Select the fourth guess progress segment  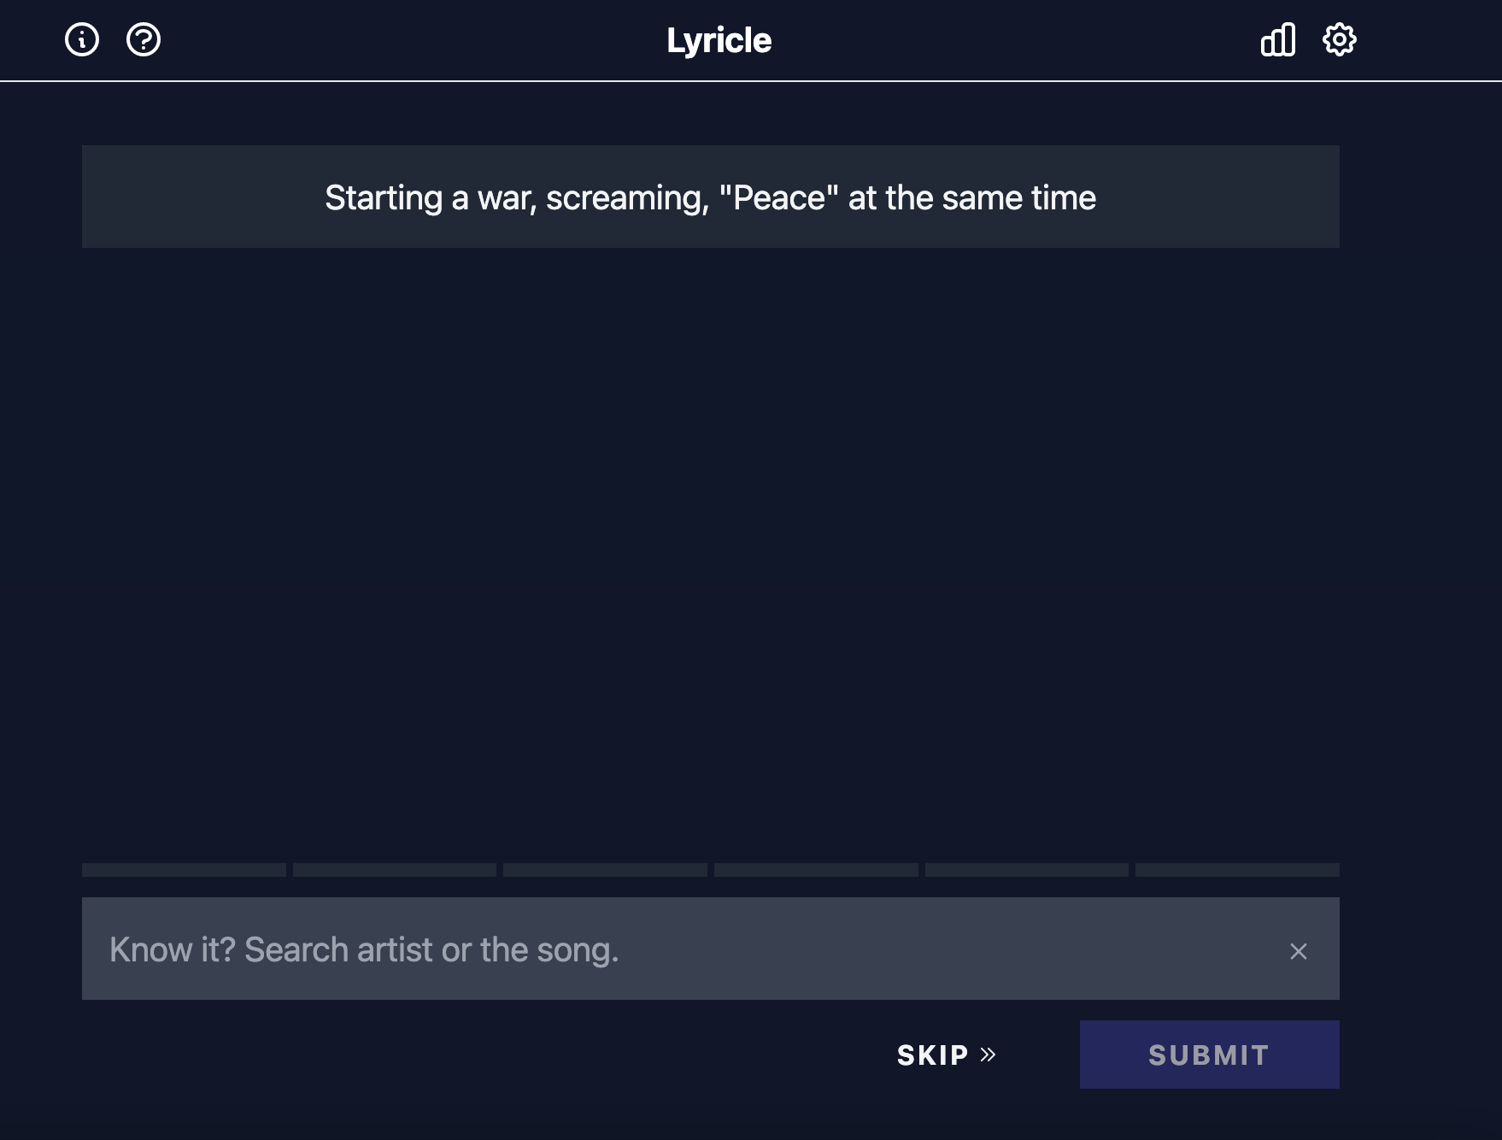pos(816,870)
